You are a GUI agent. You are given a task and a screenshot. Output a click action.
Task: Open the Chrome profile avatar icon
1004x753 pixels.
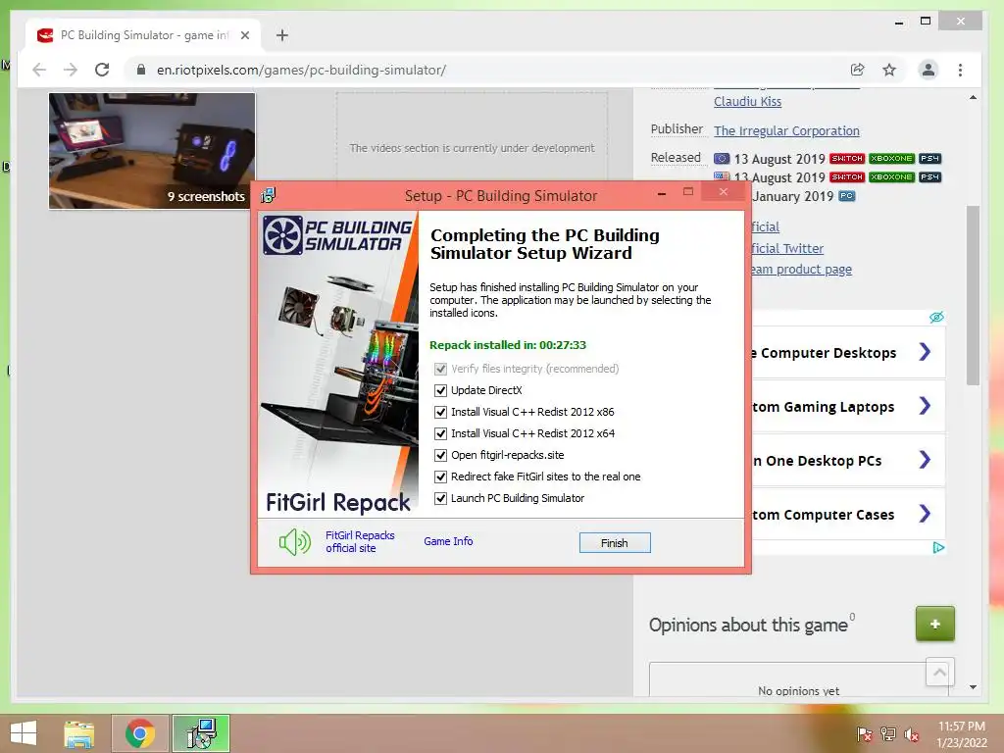coord(928,70)
